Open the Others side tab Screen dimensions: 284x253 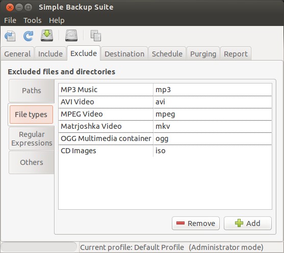(x=32, y=162)
